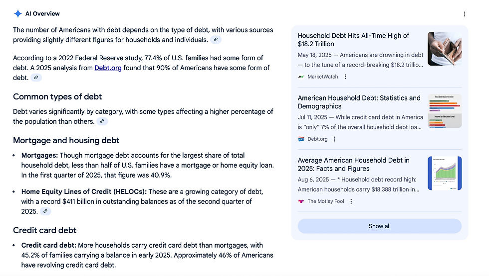489x276 pixels.
Task: Click the source link icon after the first paragraph
Action: tap(216, 40)
